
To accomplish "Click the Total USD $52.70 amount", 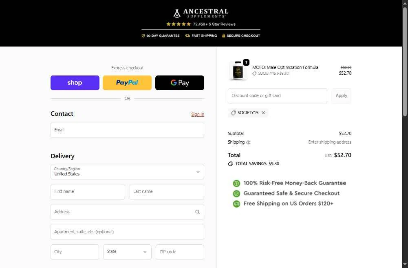I will click(342, 155).
